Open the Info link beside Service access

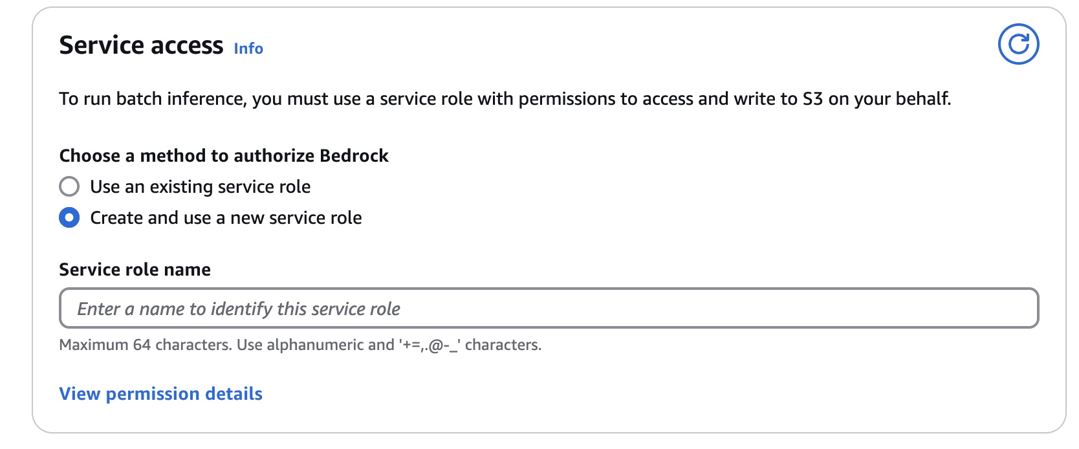pyautogui.click(x=248, y=49)
